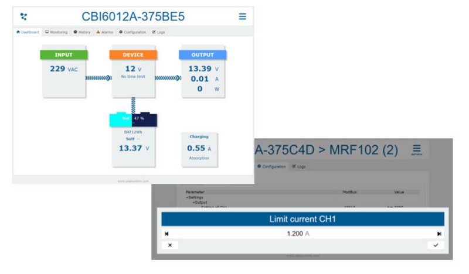The width and height of the screenshot is (469, 274).
Task: Click the MRF102 (2) breadcrumb title
Action: click(363, 150)
